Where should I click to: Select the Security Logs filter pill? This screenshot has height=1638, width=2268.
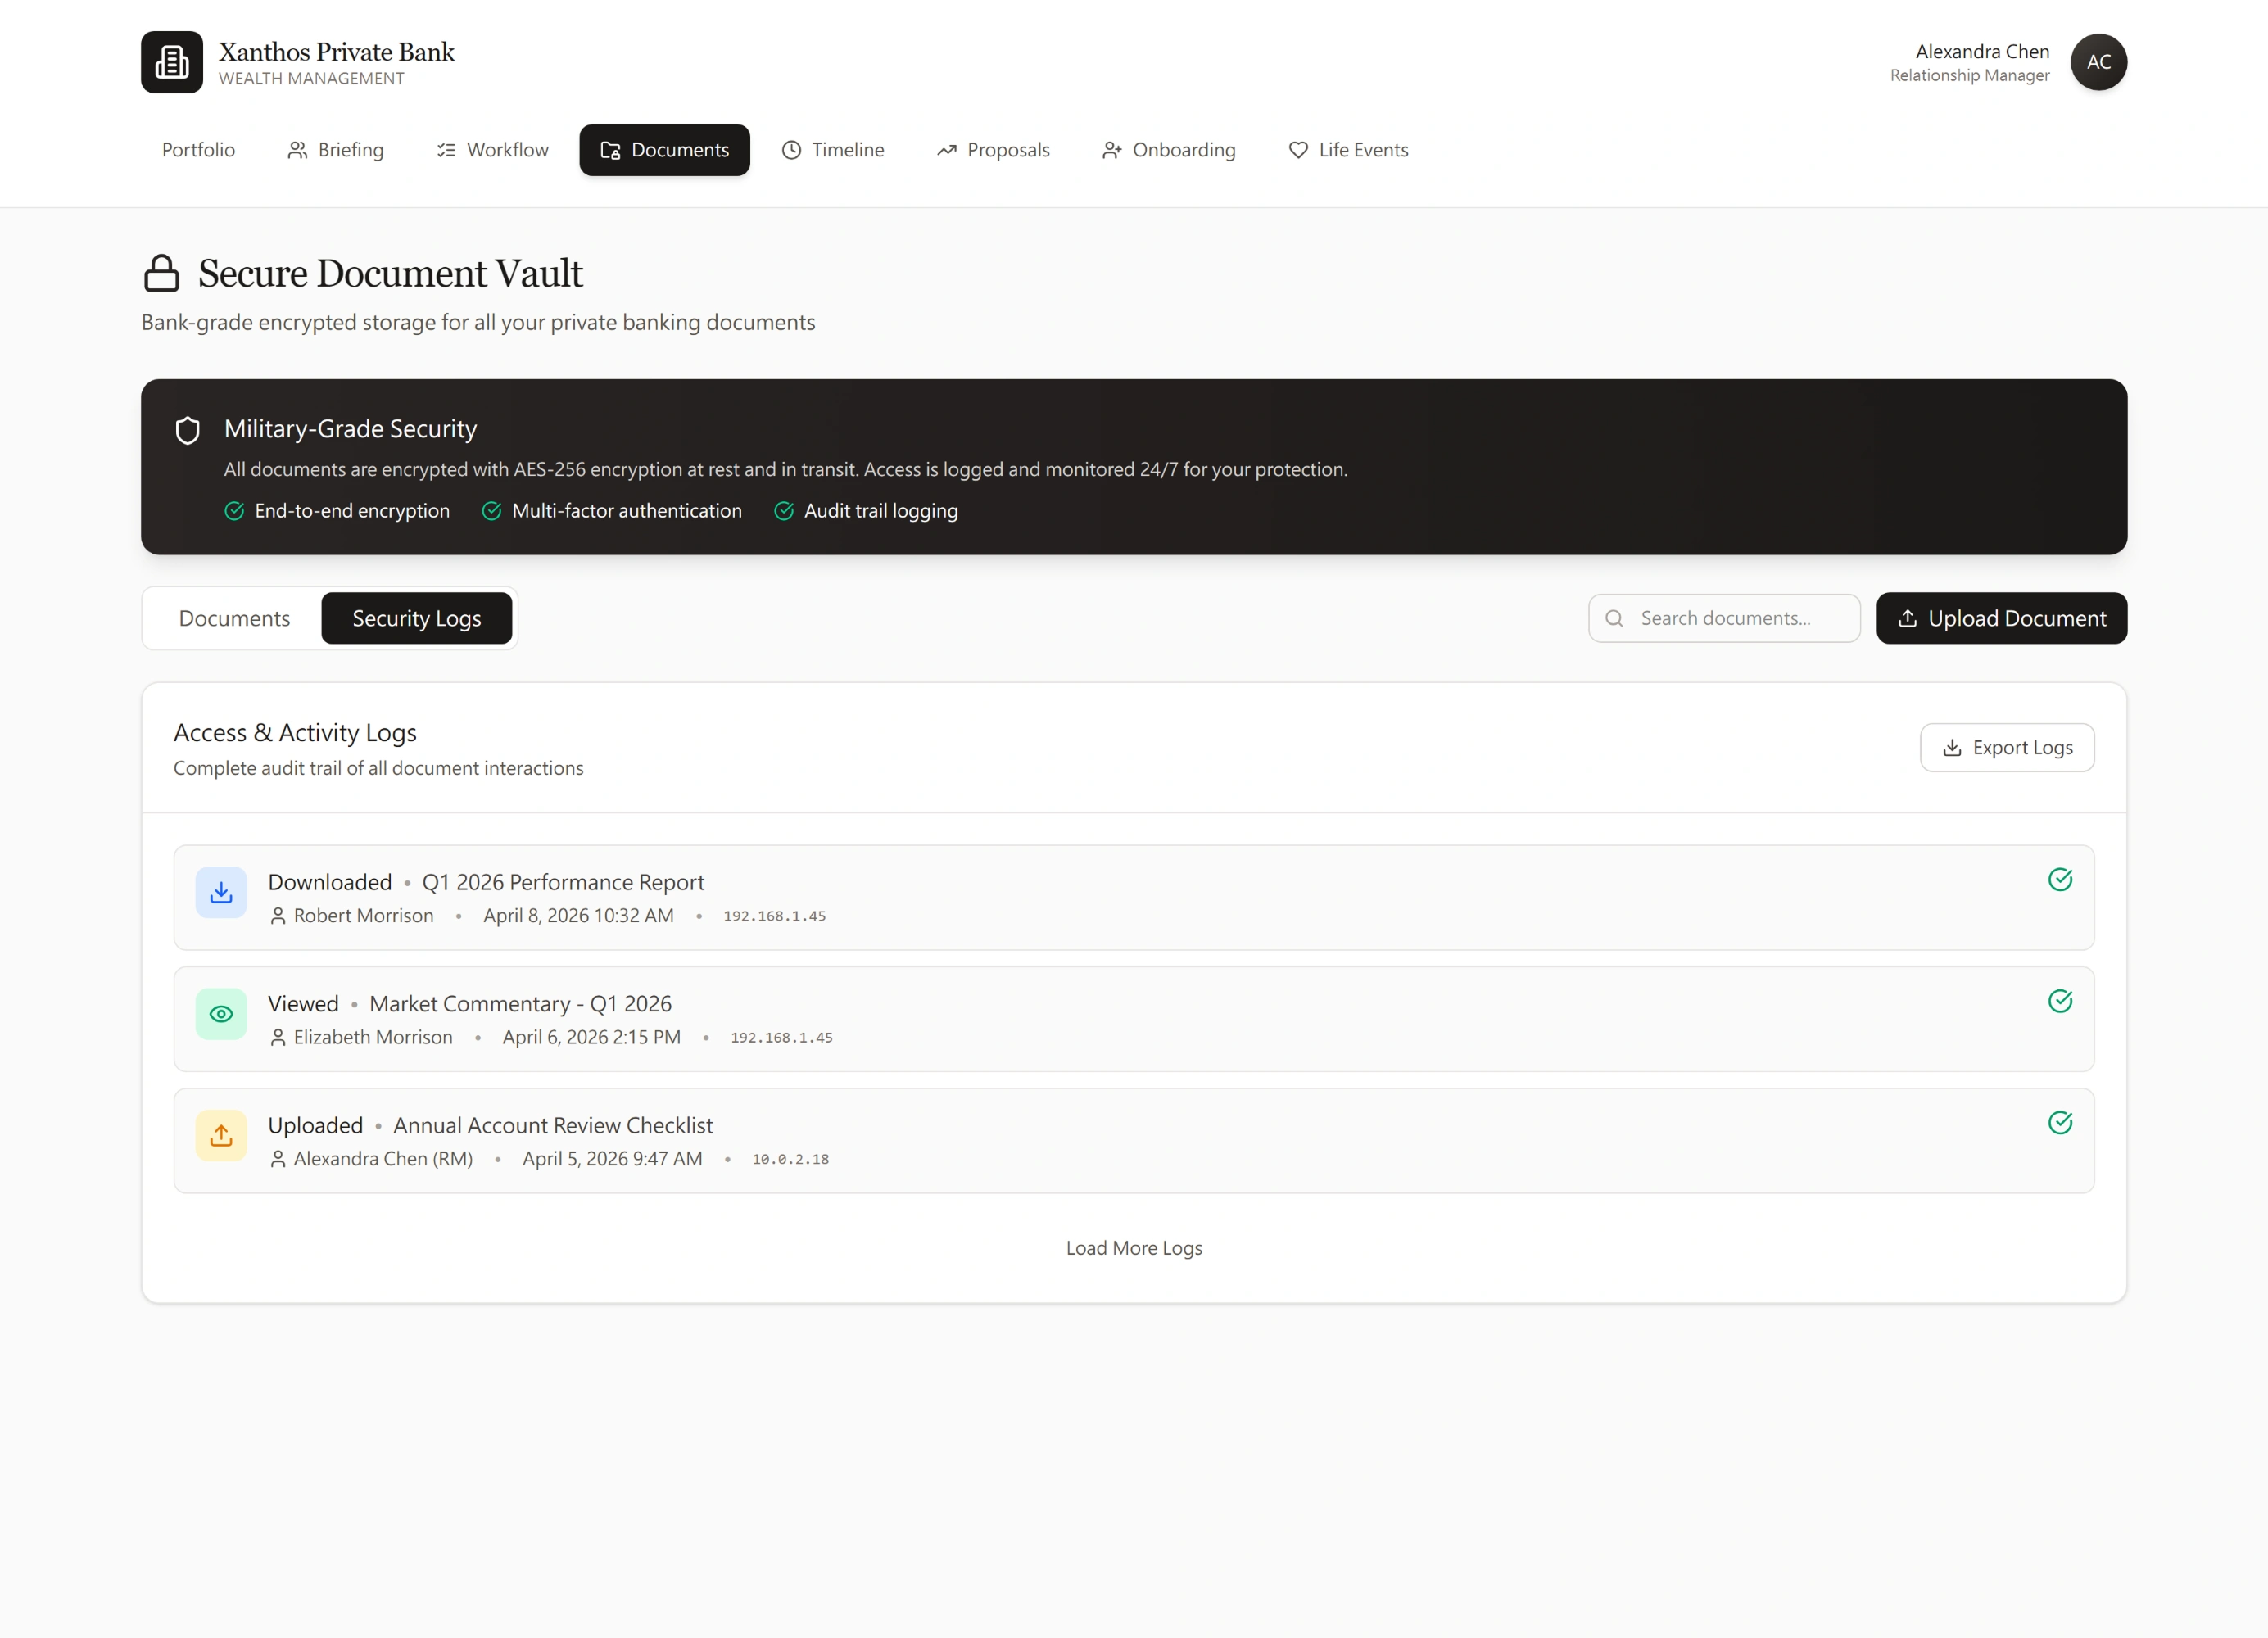[x=417, y=618]
